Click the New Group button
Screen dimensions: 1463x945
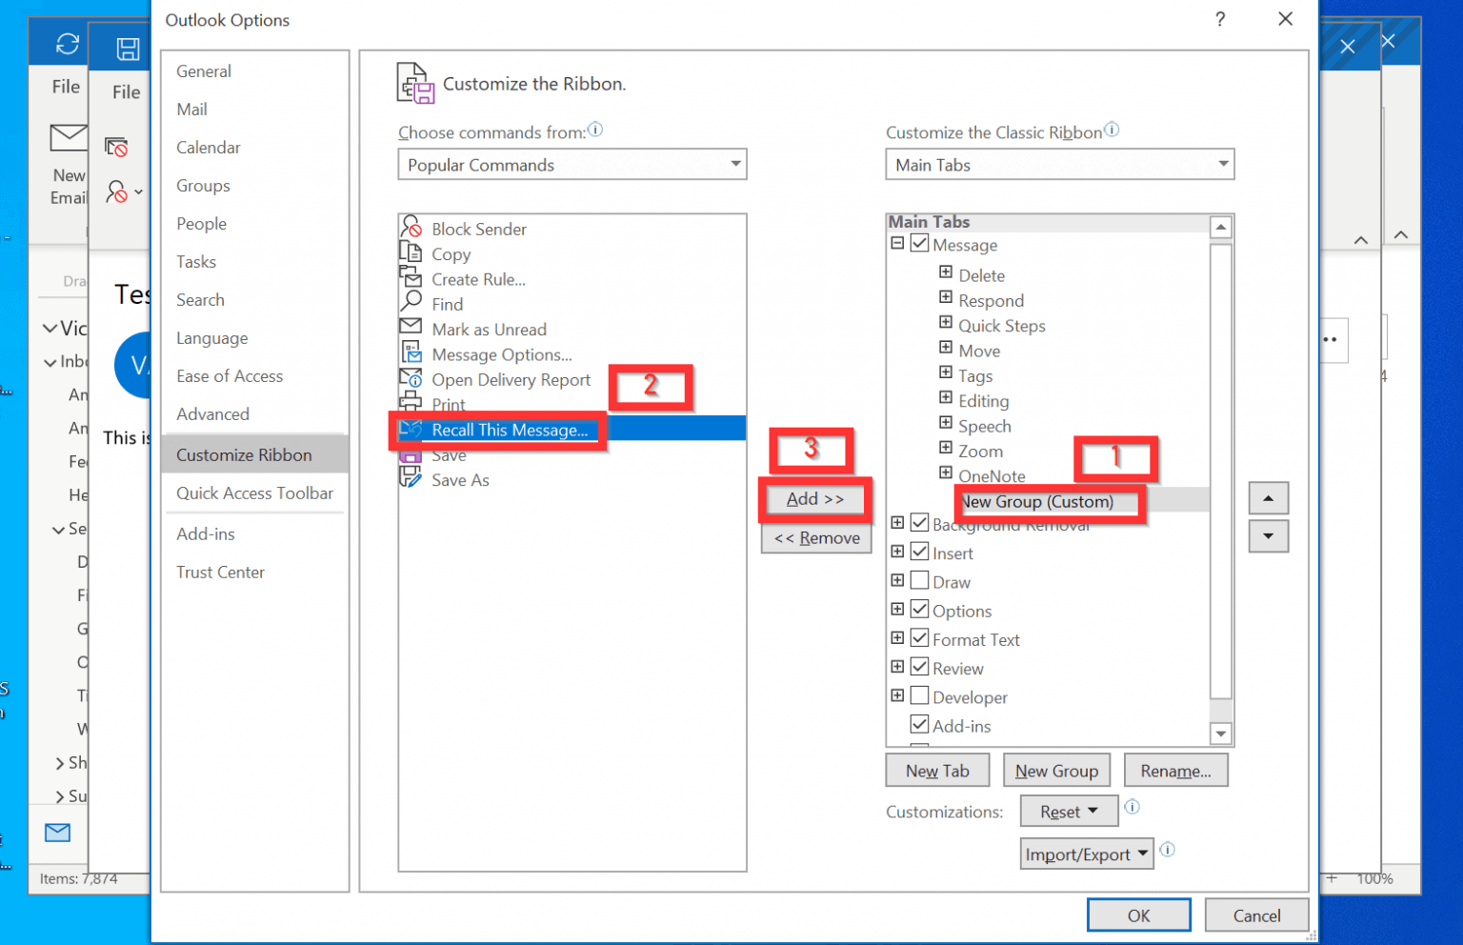[1056, 770]
